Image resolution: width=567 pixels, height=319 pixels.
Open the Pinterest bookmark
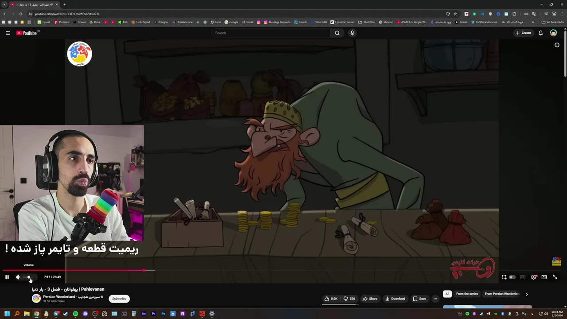(x=62, y=22)
